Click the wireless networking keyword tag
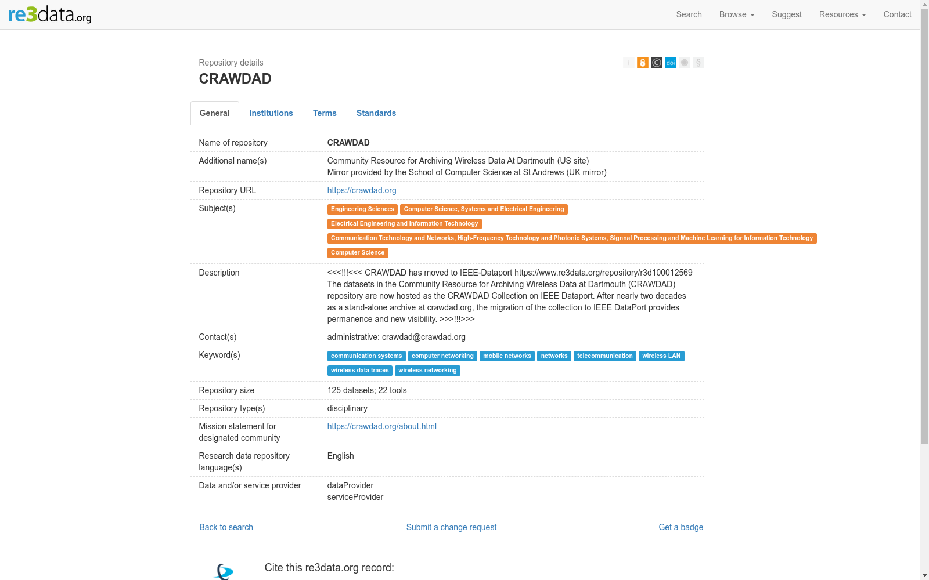 click(x=427, y=371)
